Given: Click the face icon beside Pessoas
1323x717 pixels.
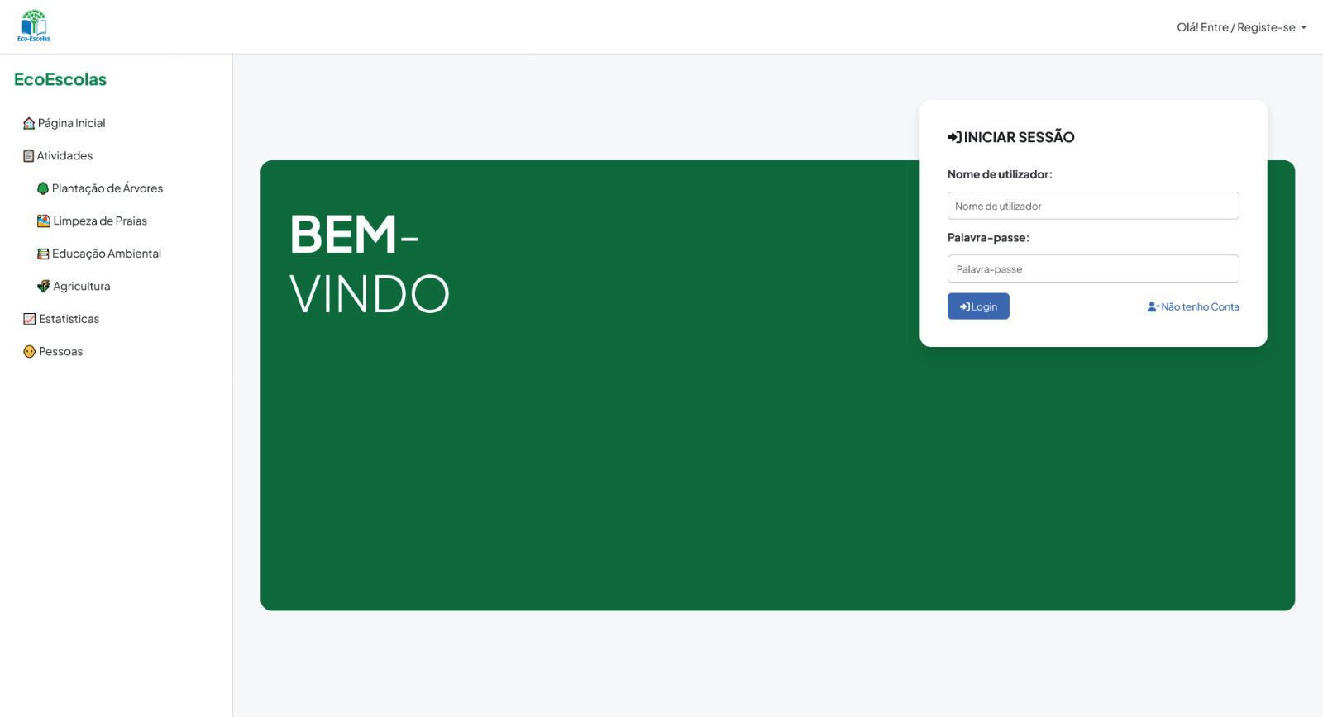Looking at the screenshot, I should click(x=30, y=351).
